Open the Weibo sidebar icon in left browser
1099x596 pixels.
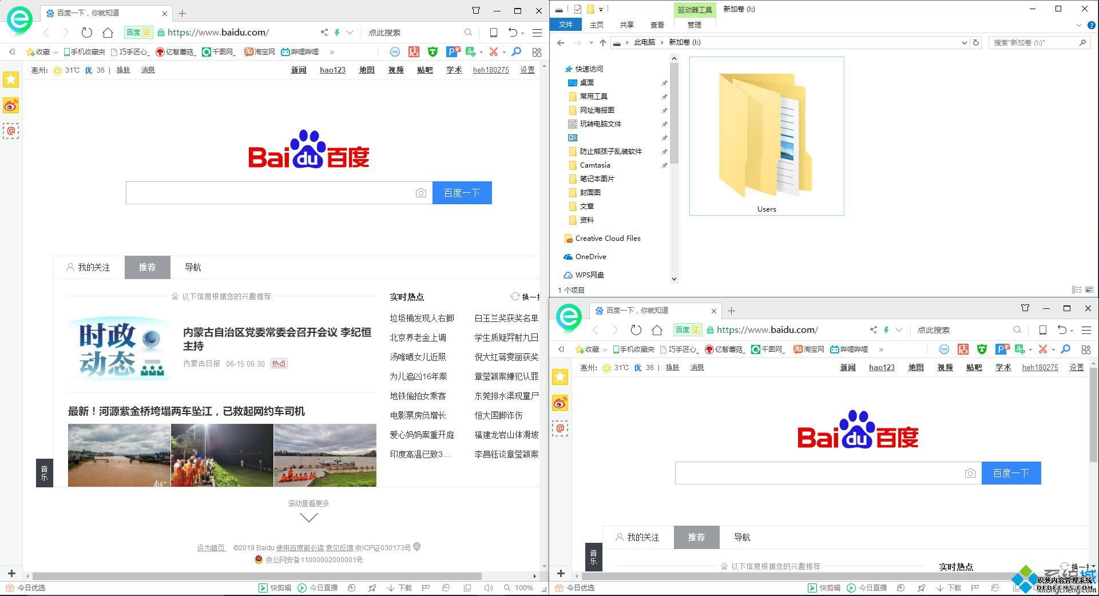pos(11,106)
